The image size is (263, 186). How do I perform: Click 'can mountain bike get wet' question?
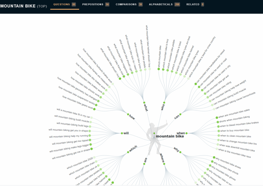click(x=218, y=84)
